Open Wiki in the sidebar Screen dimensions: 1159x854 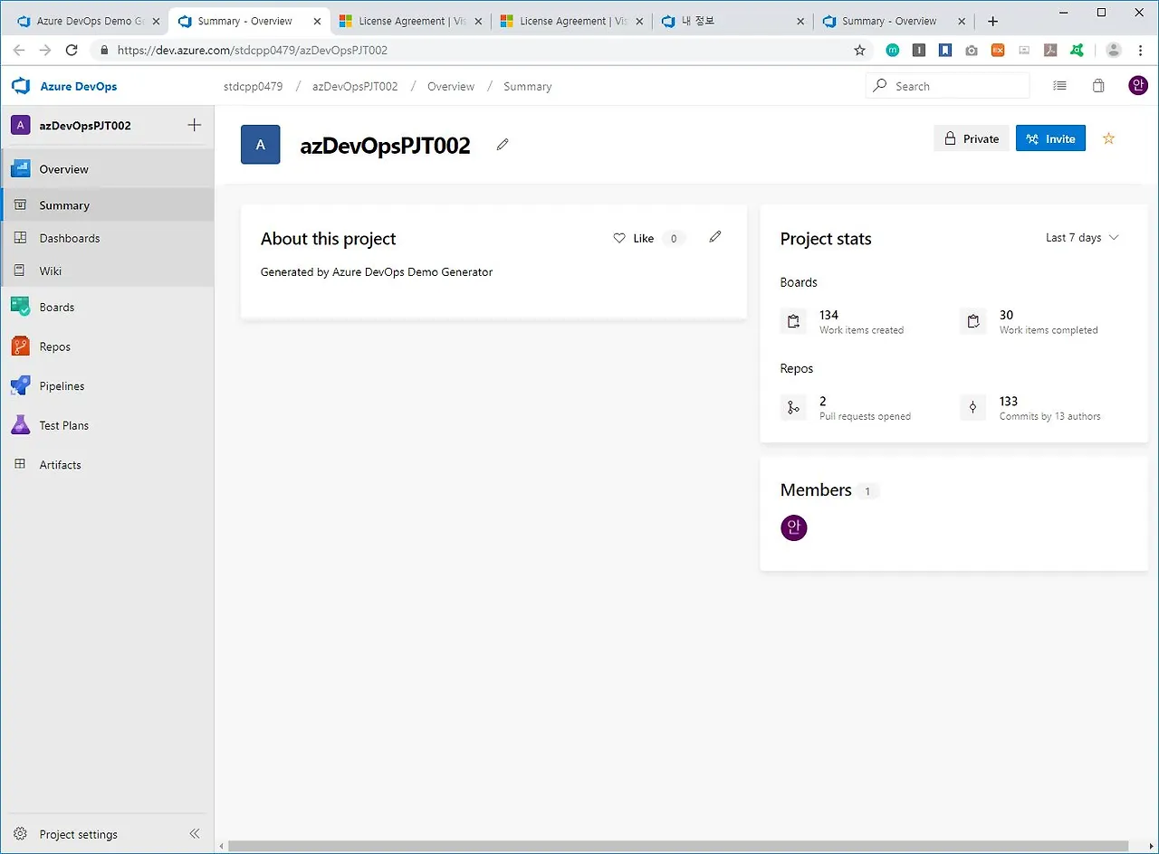[x=107, y=270]
